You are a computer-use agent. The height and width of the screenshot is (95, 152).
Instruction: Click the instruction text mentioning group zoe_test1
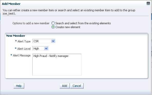69,12
